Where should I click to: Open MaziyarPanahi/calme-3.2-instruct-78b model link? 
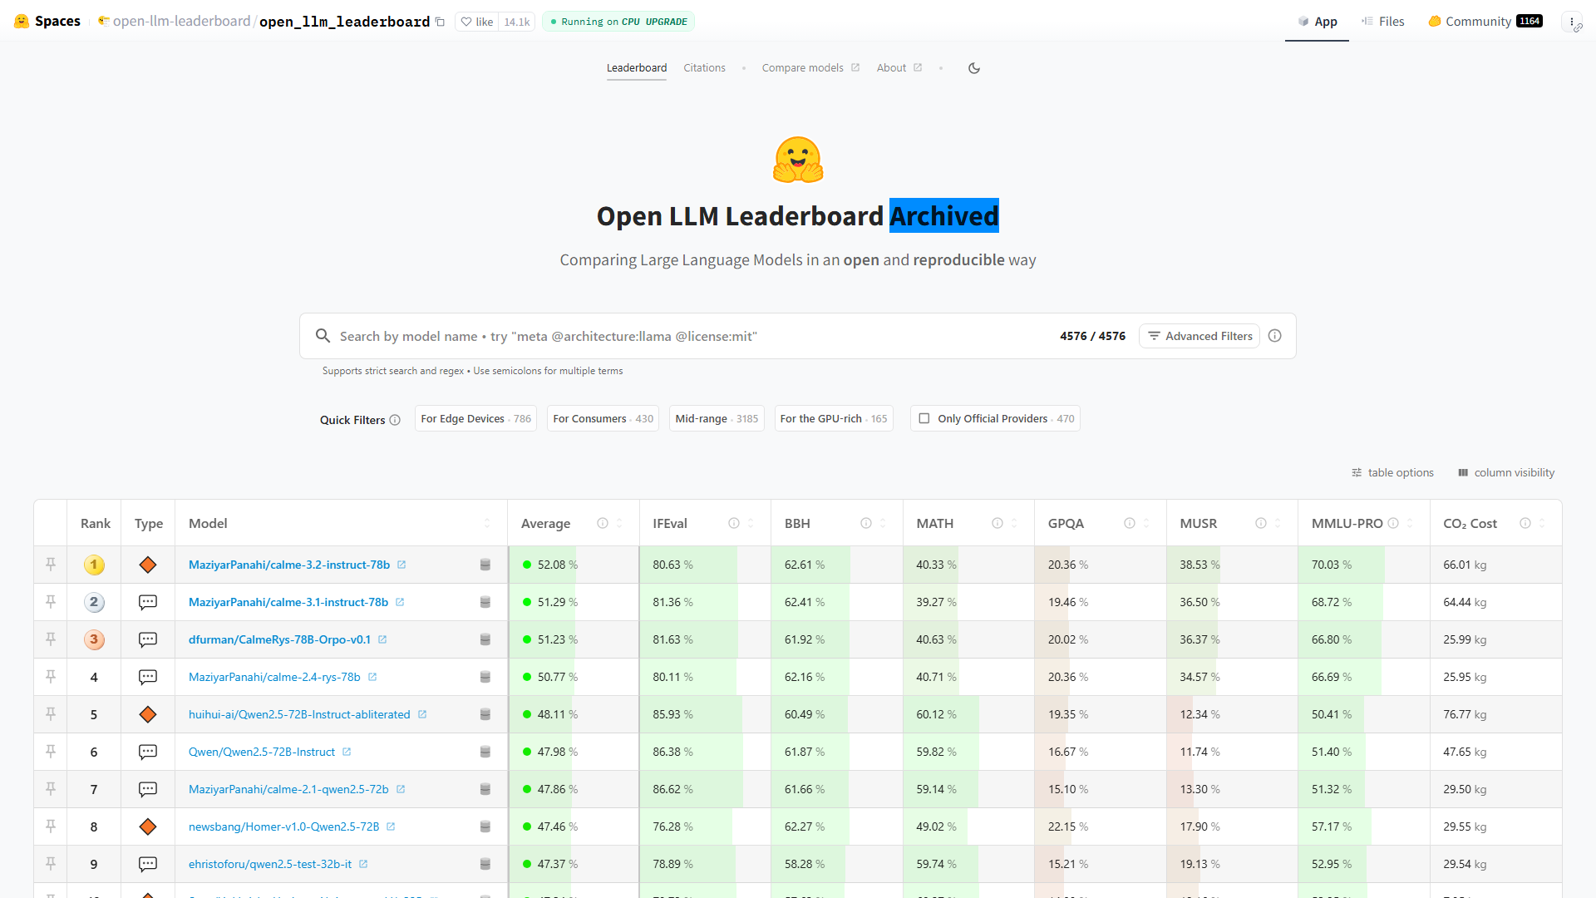point(289,565)
